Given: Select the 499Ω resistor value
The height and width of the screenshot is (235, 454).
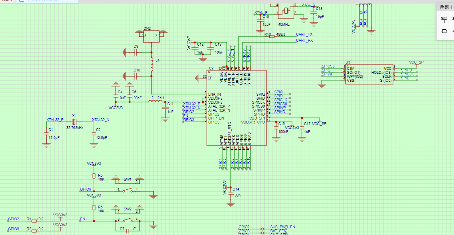Looking at the screenshot, I should coord(280,34).
